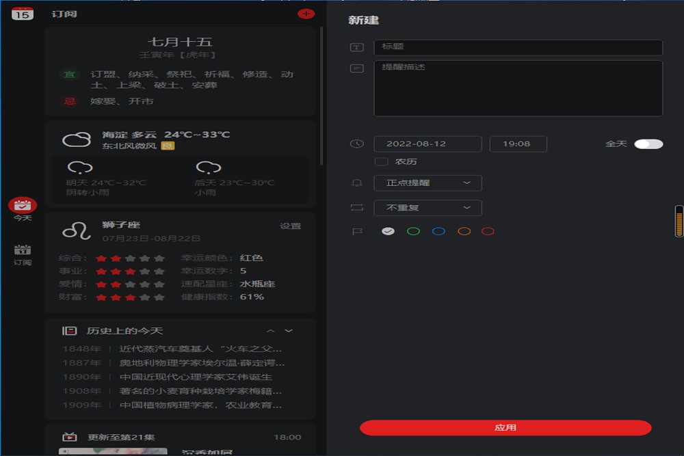The width and height of the screenshot is (684, 456).
Task: Click the title T icon
Action: [x=357, y=47]
